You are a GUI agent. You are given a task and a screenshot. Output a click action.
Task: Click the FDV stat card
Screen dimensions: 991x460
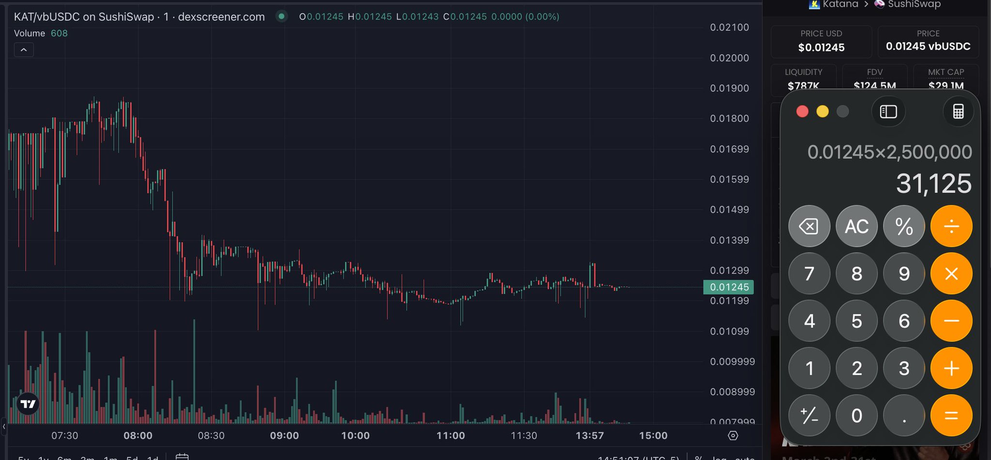pyautogui.click(x=875, y=78)
